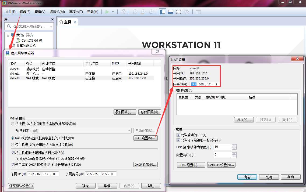Open the power options dropdown arrow
The image size is (306, 192).
click(x=113, y=12)
